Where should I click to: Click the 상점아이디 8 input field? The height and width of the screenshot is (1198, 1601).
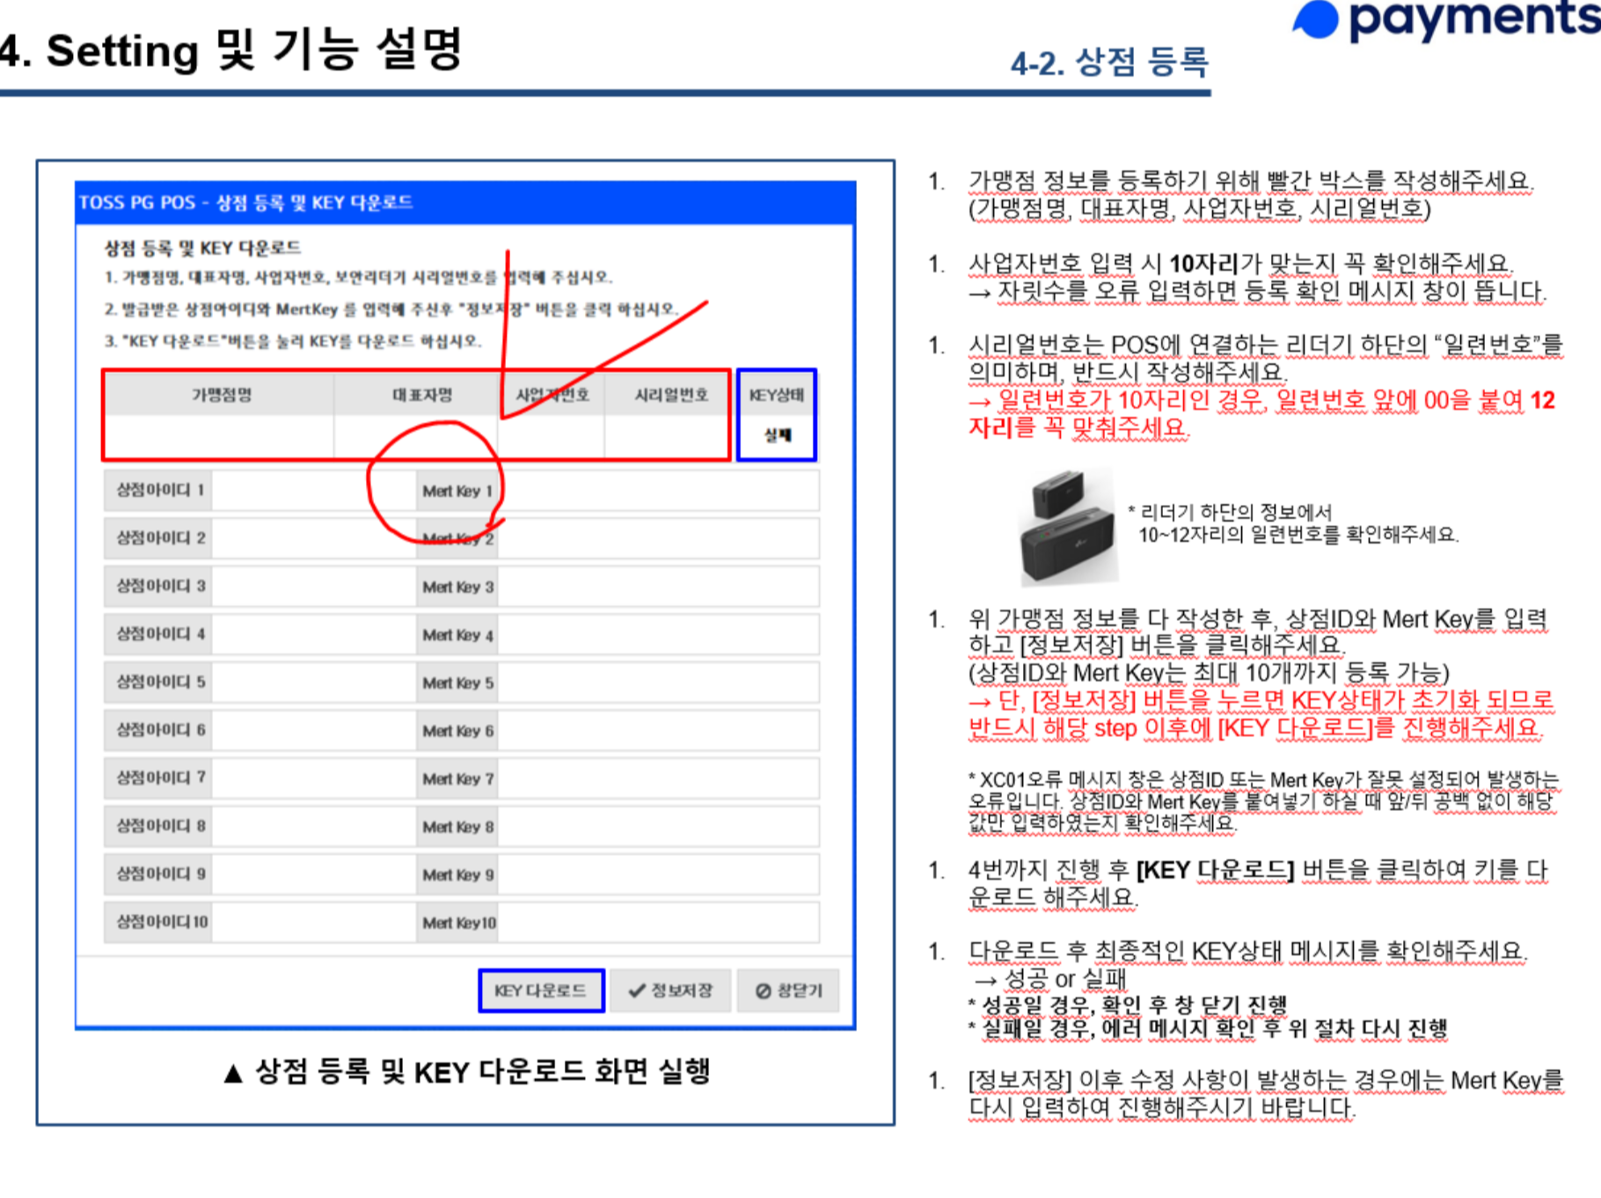tap(314, 826)
